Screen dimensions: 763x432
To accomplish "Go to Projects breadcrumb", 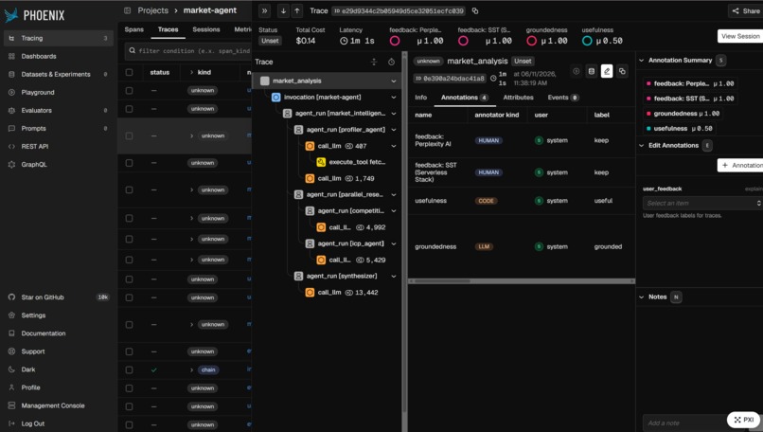I will pos(152,10).
